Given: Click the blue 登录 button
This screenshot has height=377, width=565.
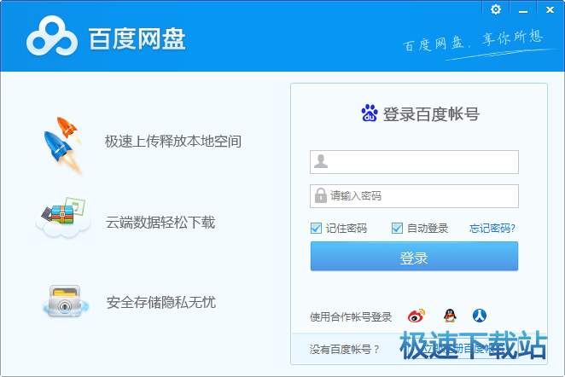Looking at the screenshot, I should [414, 256].
